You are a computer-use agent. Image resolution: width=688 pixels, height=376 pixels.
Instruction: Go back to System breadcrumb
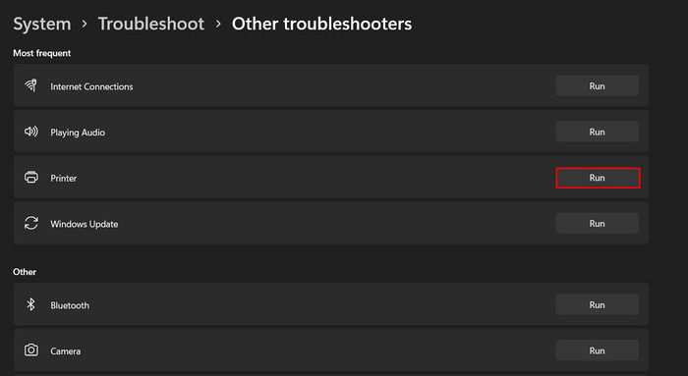coord(42,24)
